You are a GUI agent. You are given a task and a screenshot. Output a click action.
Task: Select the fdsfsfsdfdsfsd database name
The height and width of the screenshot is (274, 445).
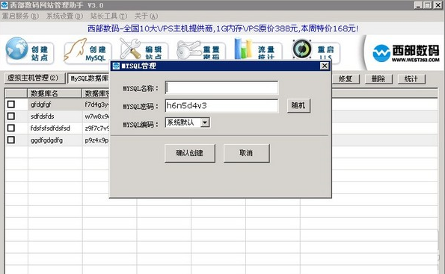[50, 128]
